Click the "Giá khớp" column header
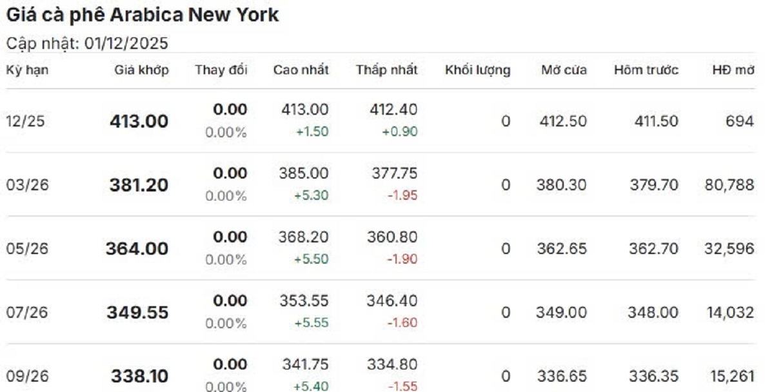Screen dimensions: 774x392 pos(142,70)
